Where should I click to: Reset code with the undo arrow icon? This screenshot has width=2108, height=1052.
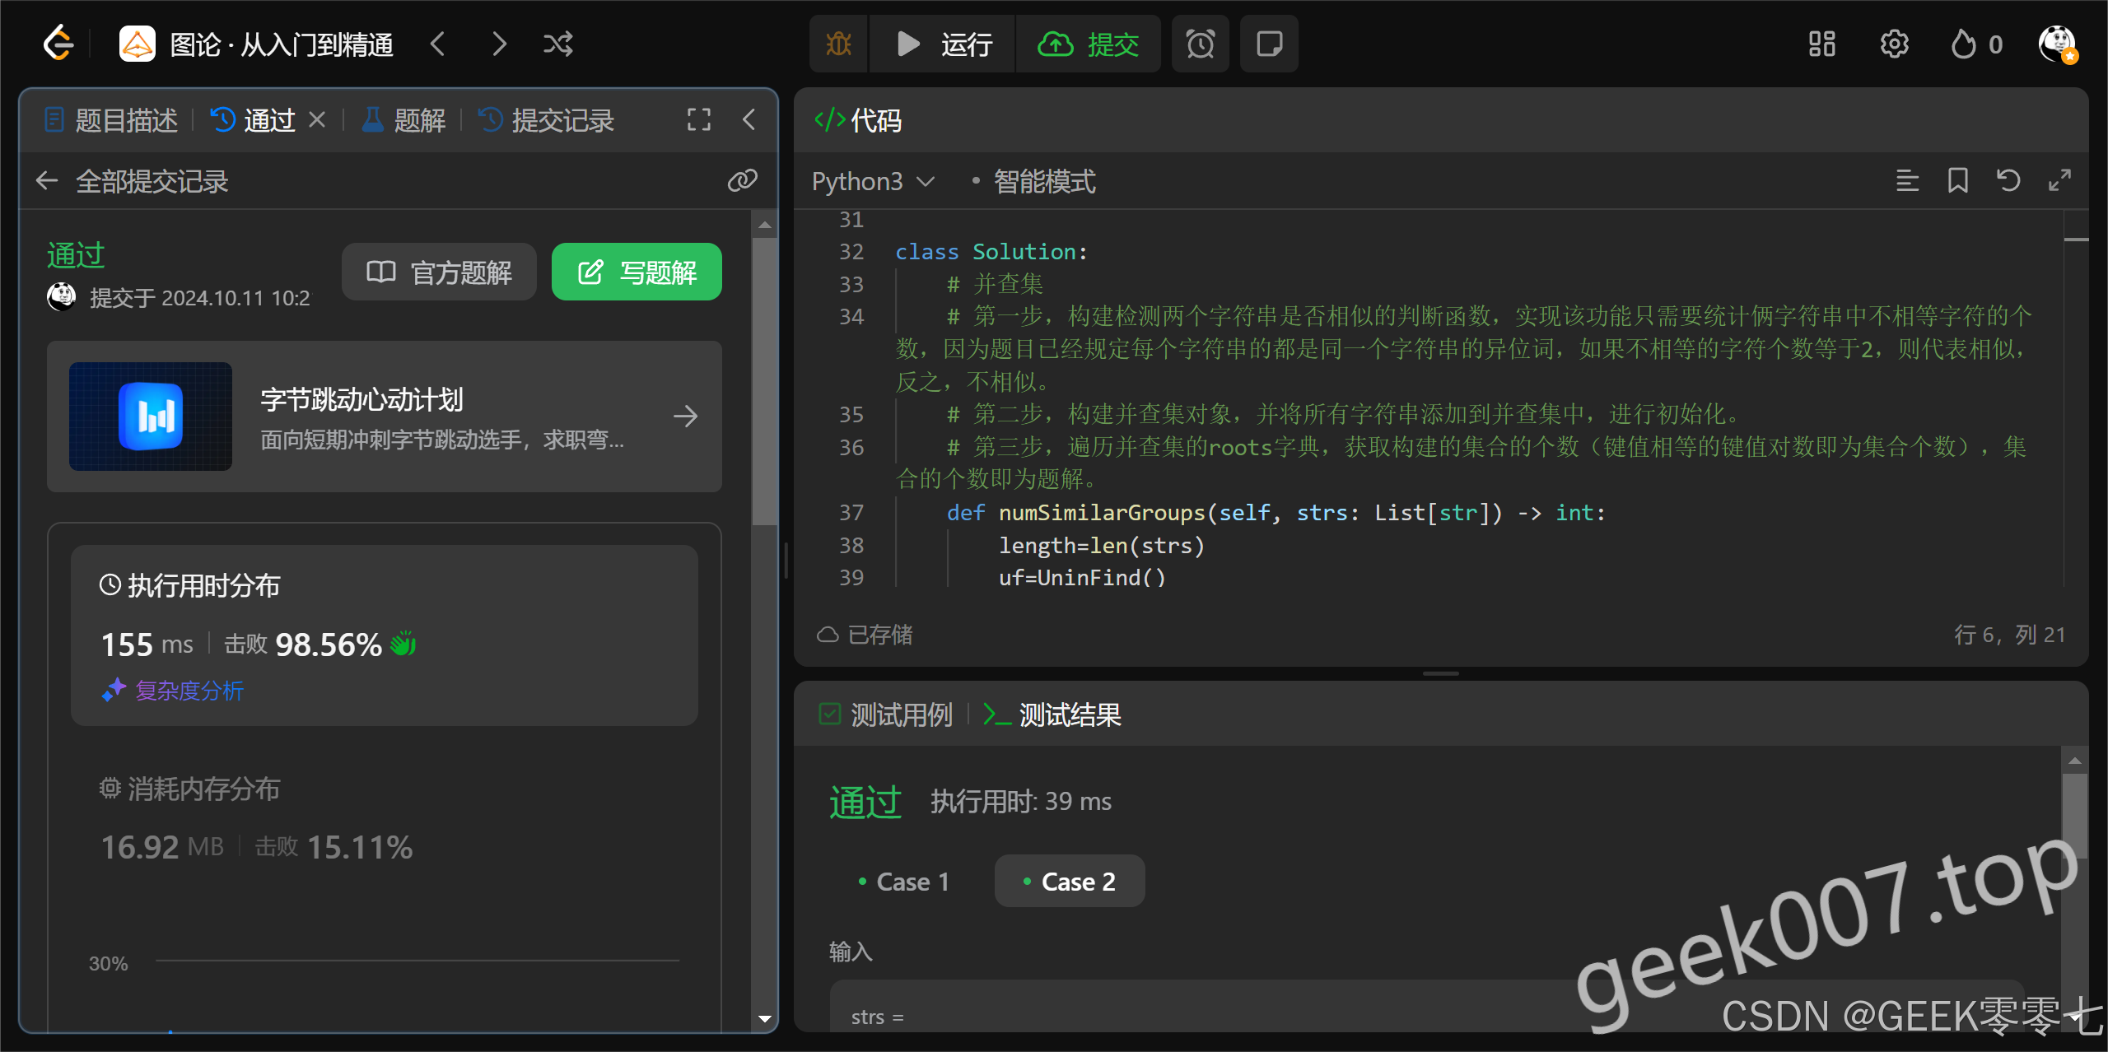pos(2008,180)
